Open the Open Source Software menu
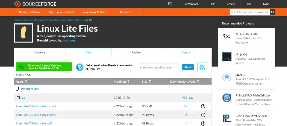 (x=62, y=12)
